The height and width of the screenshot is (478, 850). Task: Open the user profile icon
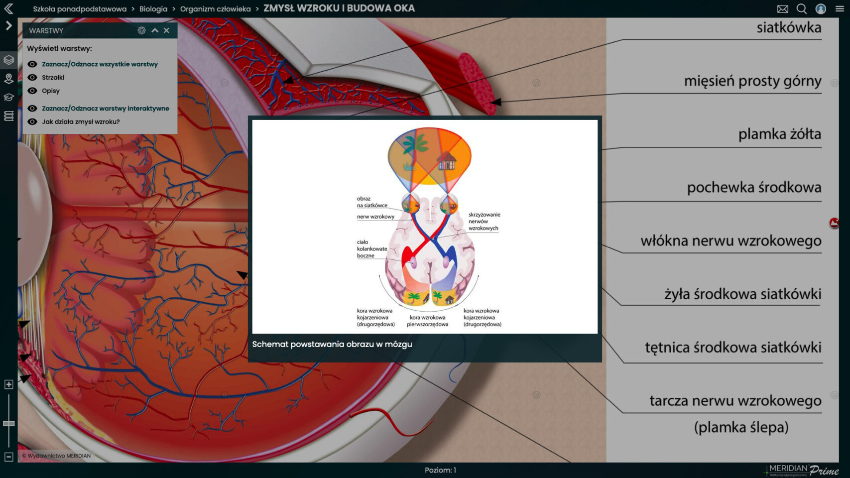(x=821, y=9)
